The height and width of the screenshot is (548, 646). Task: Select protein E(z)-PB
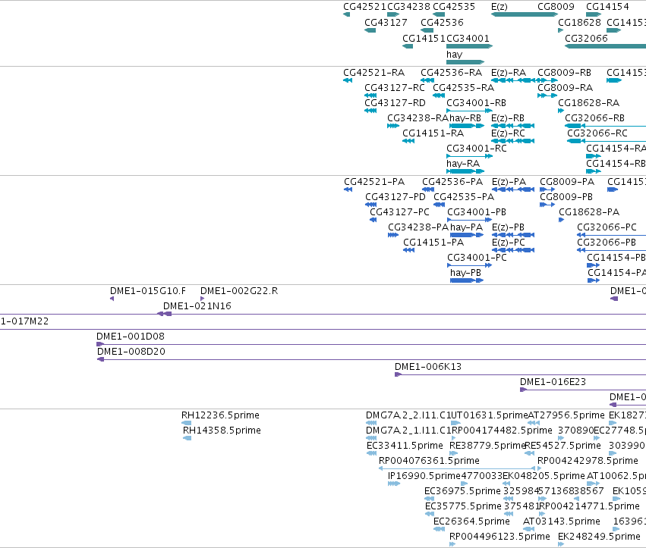[509, 227]
